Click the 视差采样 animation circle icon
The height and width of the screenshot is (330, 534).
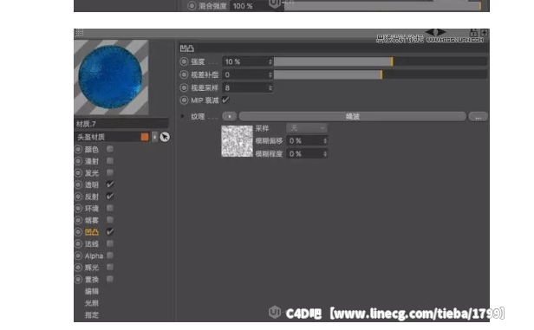(184, 87)
